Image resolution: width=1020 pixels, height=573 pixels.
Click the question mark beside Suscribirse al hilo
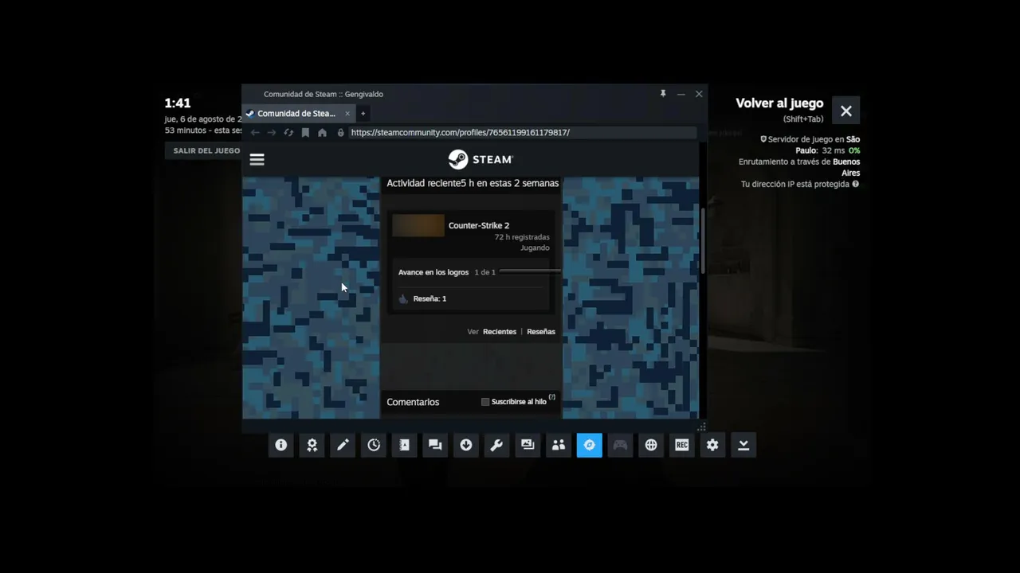point(552,397)
